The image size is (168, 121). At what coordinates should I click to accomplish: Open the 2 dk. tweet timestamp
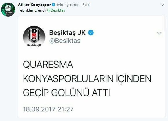[86, 5]
